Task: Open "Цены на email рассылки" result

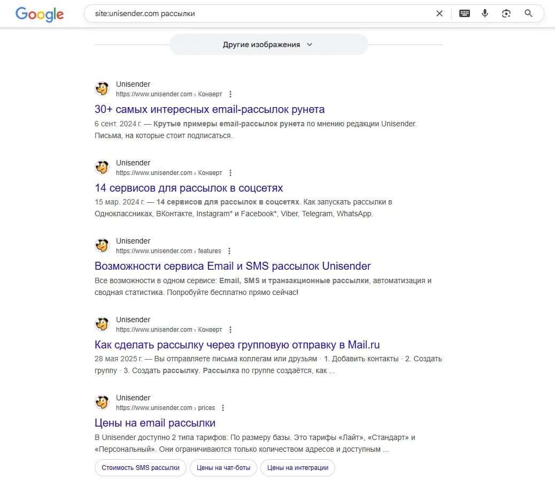Action: click(x=155, y=423)
